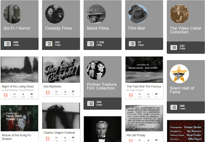205x142 pixels.
Task: Click favorites star for Night of the Living Dead
Action: click(23, 94)
